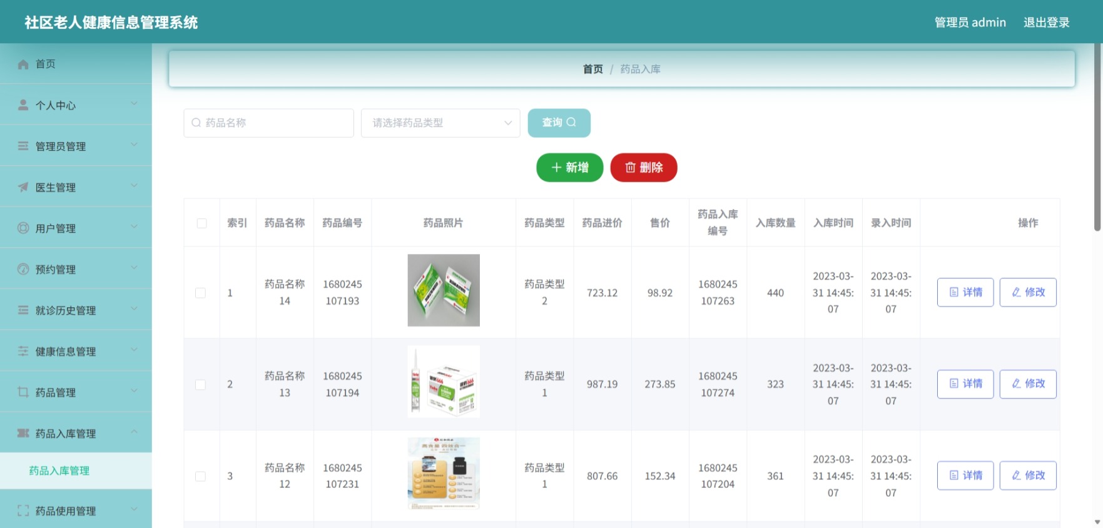Image resolution: width=1103 pixels, height=528 pixels.
Task: Select the 药品入库管理 submenu item
Action: tap(76, 470)
